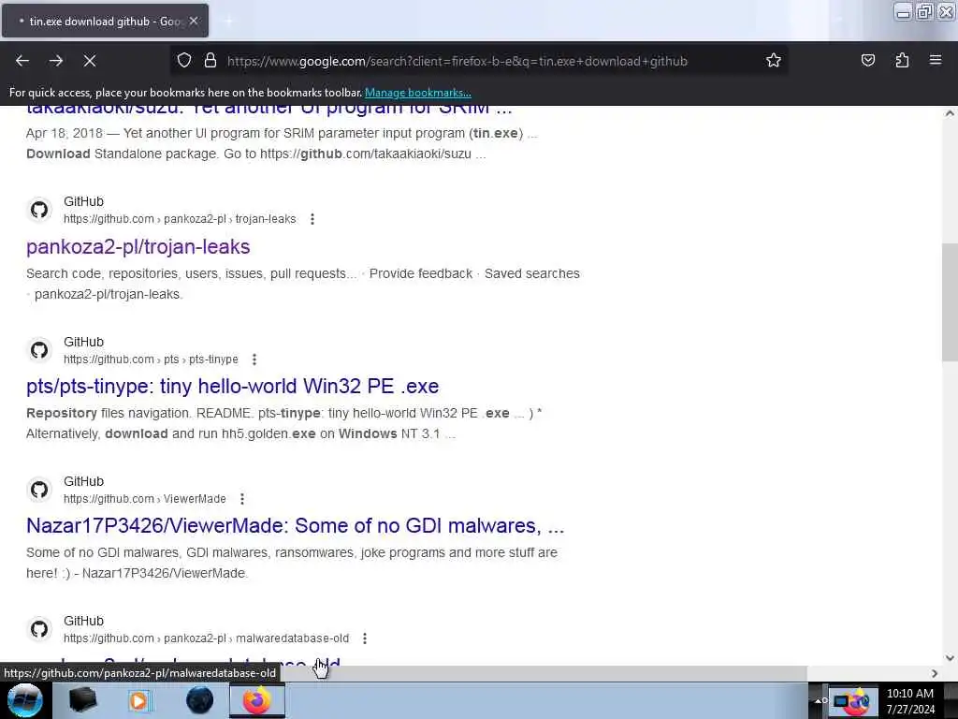Click the scrollbar down arrow

pyautogui.click(x=950, y=658)
